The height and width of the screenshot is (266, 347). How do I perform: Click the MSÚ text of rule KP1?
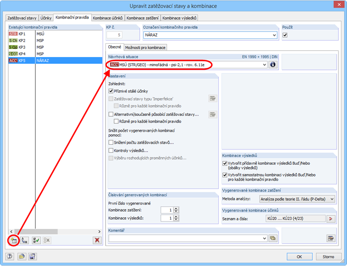[41, 34]
